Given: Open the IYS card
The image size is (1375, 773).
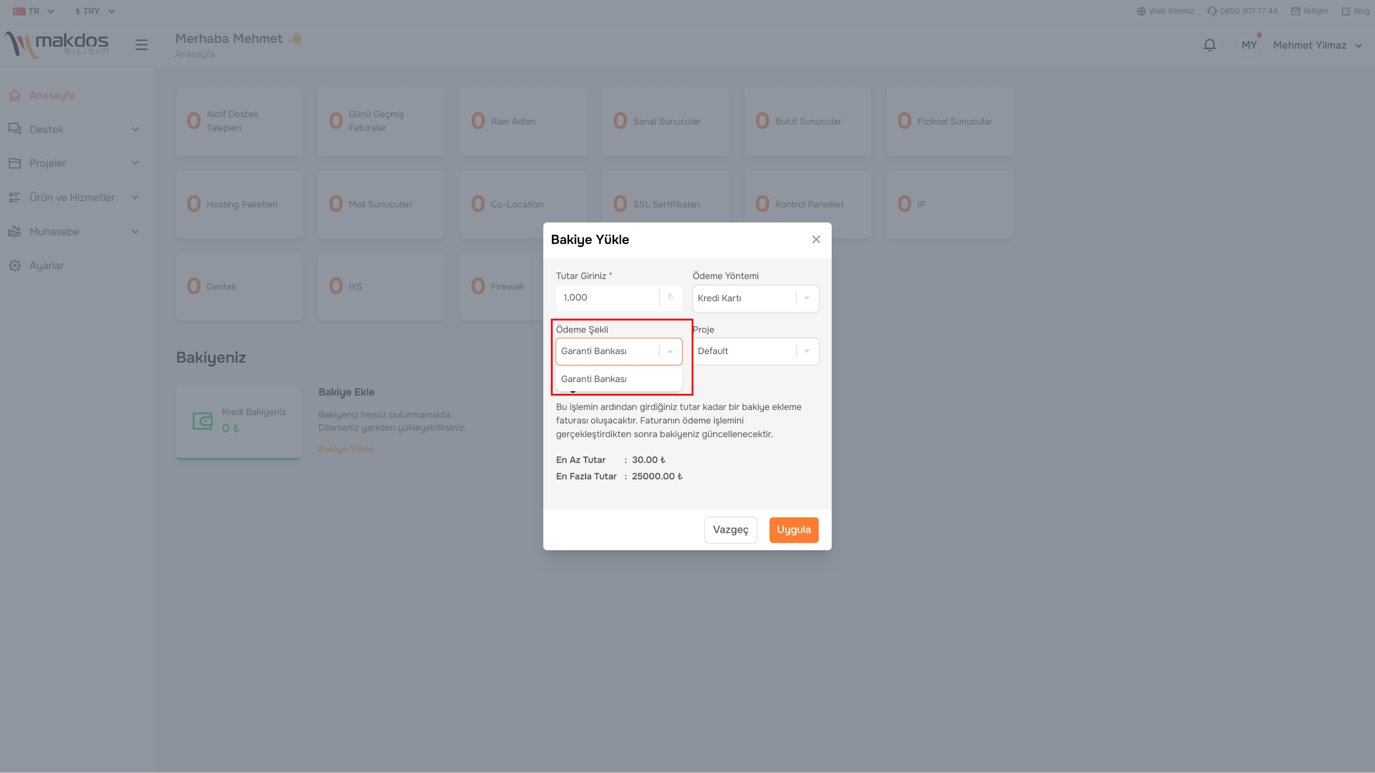Looking at the screenshot, I should click(x=381, y=287).
